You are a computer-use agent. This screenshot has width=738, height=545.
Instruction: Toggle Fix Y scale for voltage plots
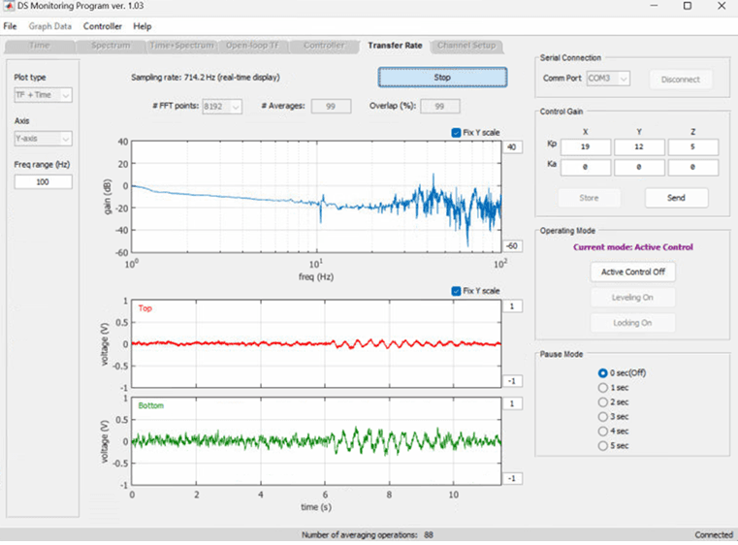(456, 291)
